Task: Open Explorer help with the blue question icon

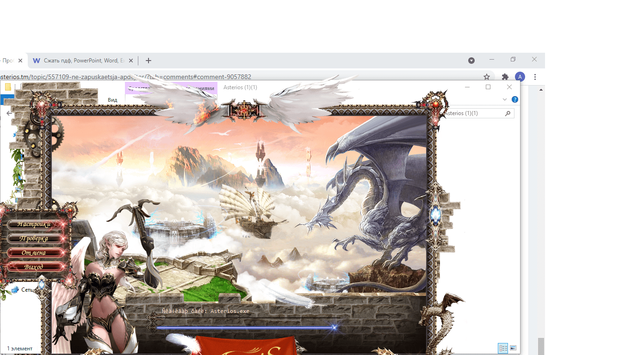Action: pyautogui.click(x=515, y=99)
